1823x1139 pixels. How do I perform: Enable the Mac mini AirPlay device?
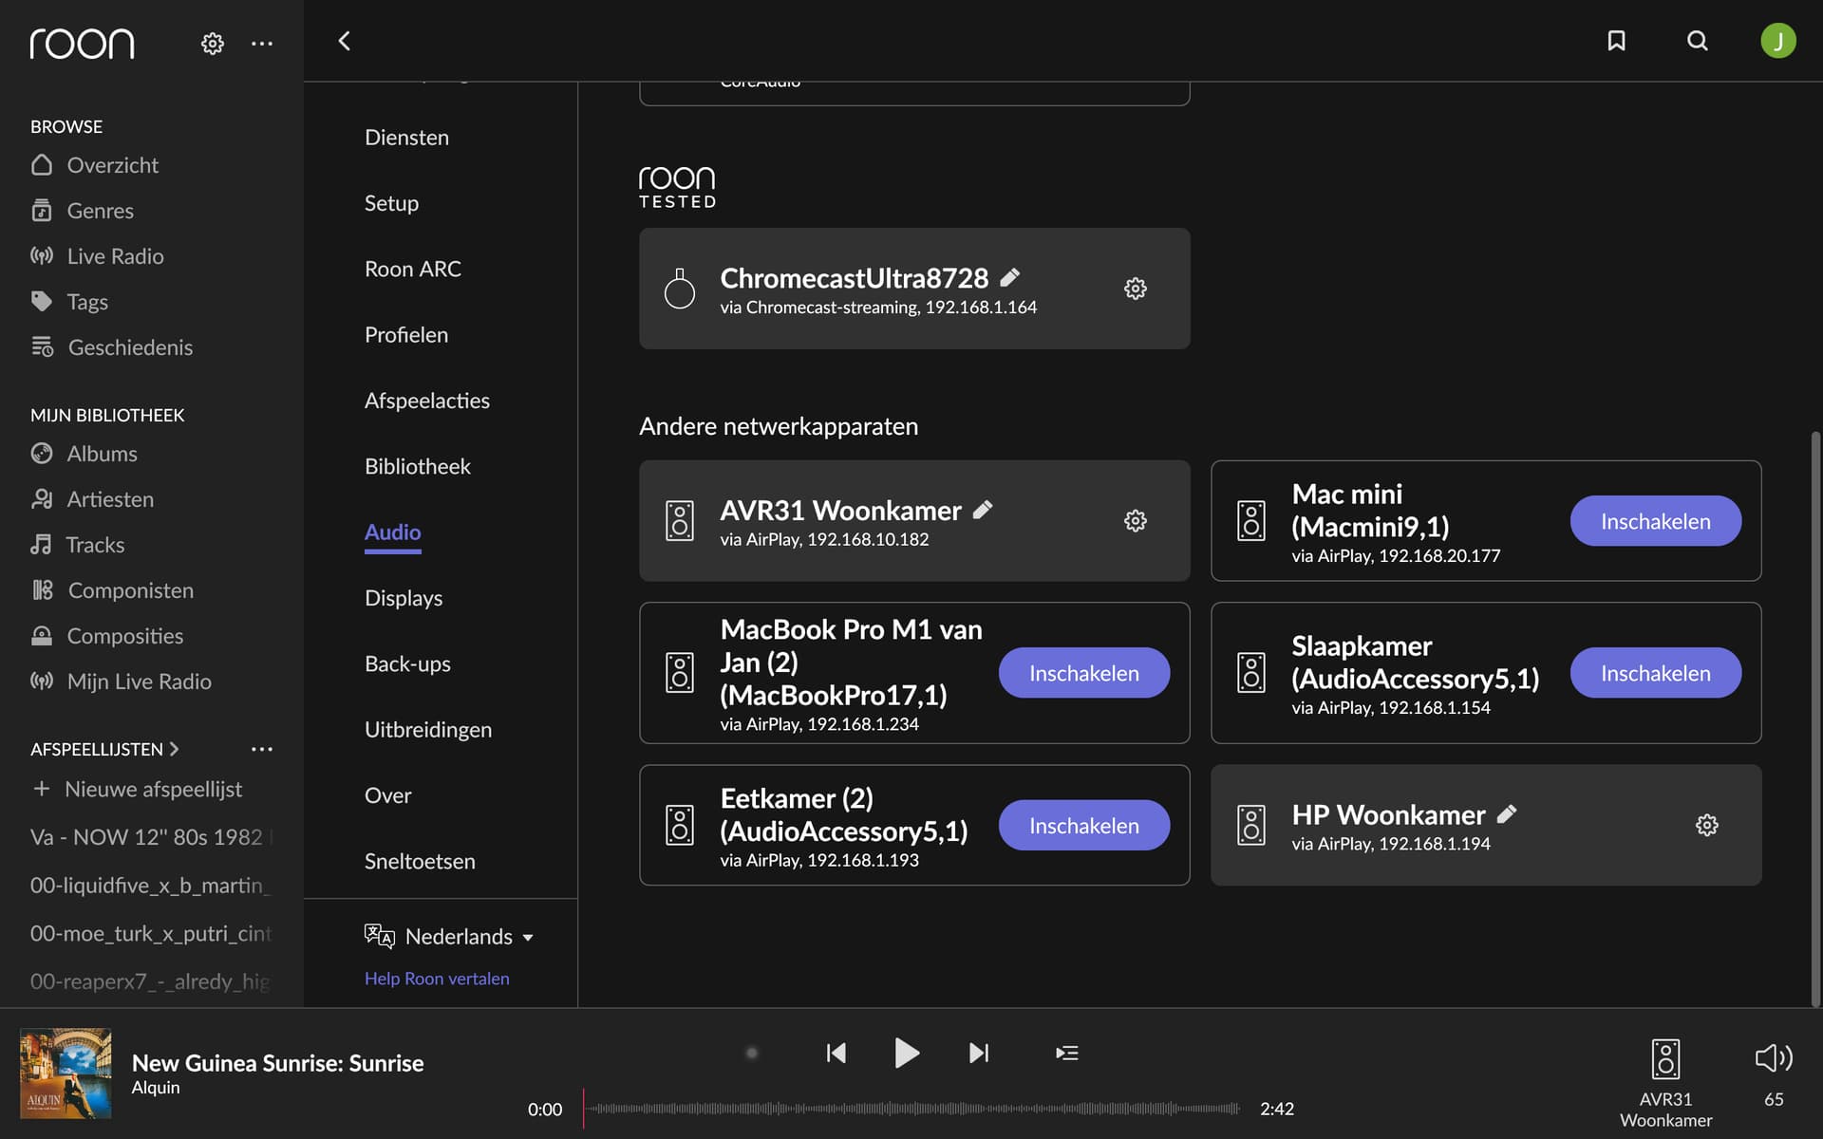coord(1655,521)
